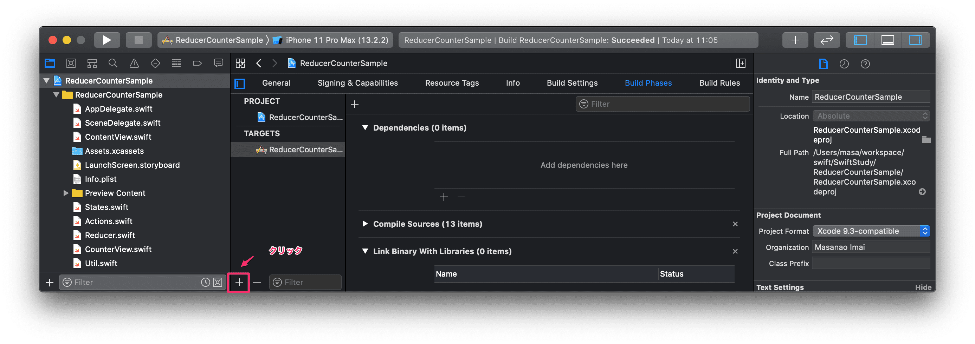This screenshot has height=344, width=975.
Task: Click the Organization text field
Action: point(871,247)
